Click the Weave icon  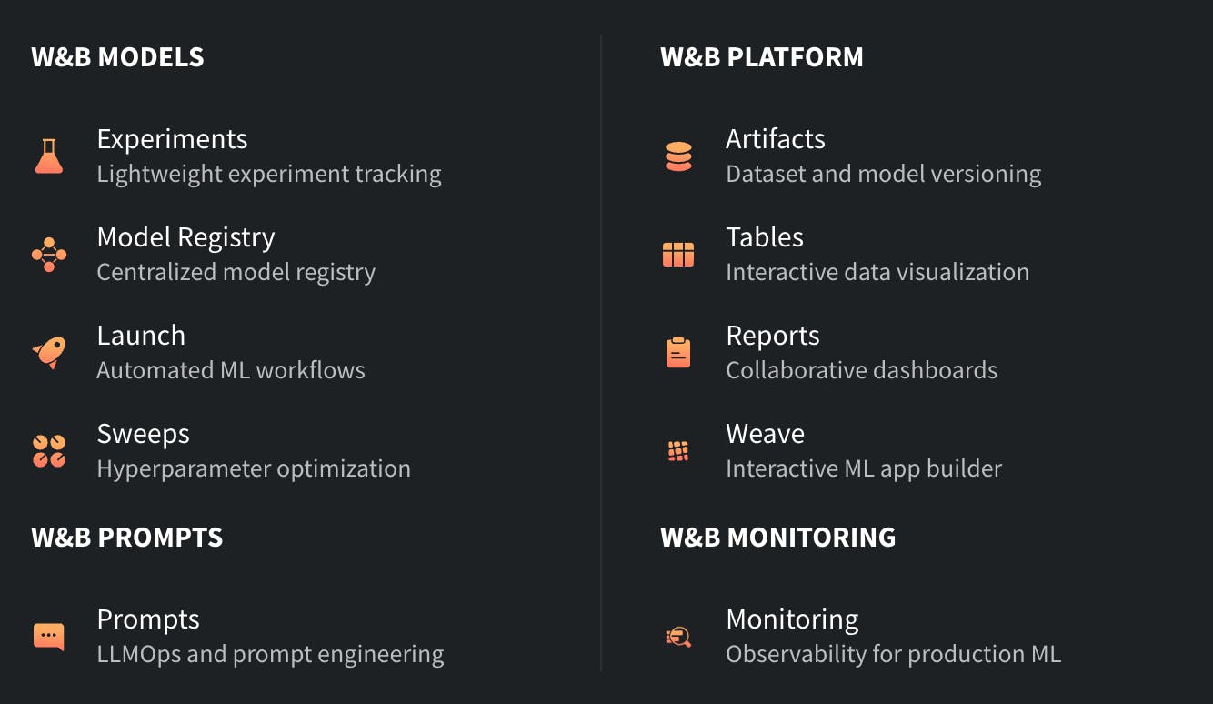point(678,451)
